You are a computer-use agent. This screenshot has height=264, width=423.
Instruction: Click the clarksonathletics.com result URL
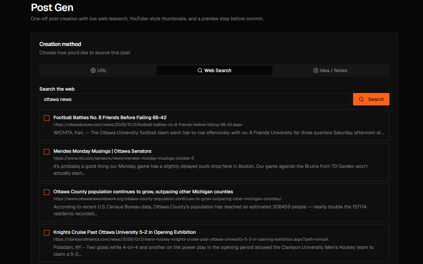(191, 239)
